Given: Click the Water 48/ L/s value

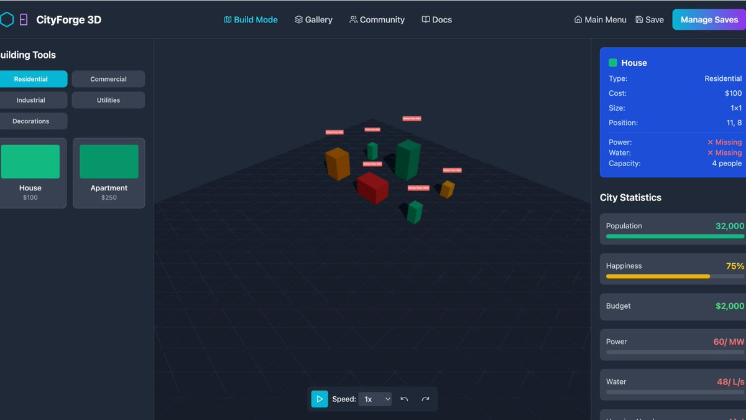Looking at the screenshot, I should click(730, 381).
